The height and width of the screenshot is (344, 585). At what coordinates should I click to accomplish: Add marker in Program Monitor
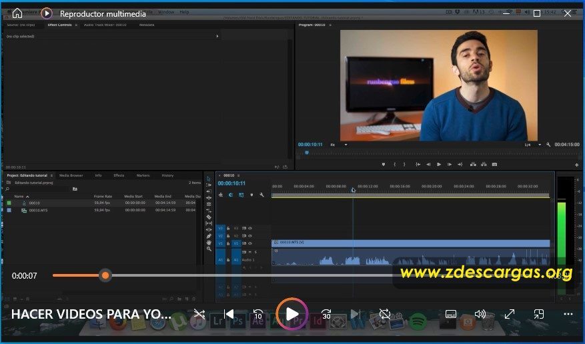click(383, 165)
